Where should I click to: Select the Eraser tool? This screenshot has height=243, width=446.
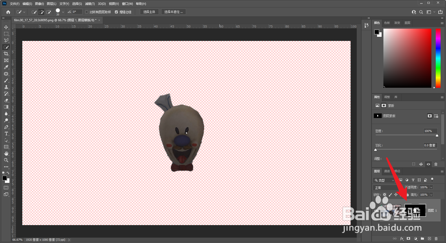(x=6, y=100)
